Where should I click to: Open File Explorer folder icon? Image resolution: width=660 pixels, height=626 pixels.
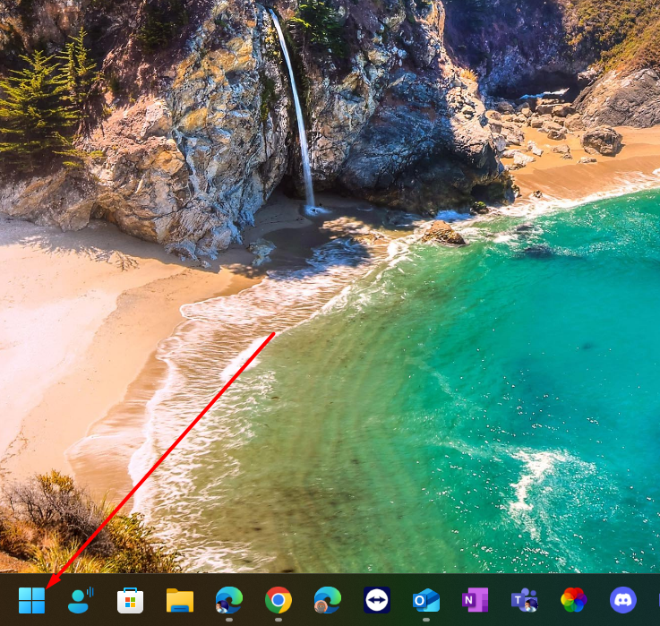pos(180,600)
